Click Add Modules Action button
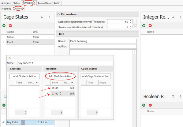This screenshot has height=127, width=183. click(60, 76)
